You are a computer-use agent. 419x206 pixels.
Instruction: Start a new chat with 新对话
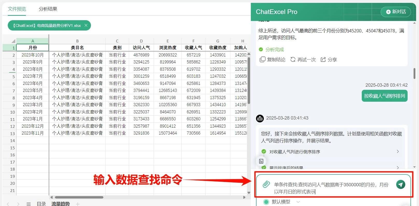(x=396, y=12)
